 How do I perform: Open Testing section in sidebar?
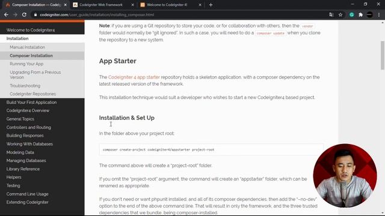tap(13, 185)
